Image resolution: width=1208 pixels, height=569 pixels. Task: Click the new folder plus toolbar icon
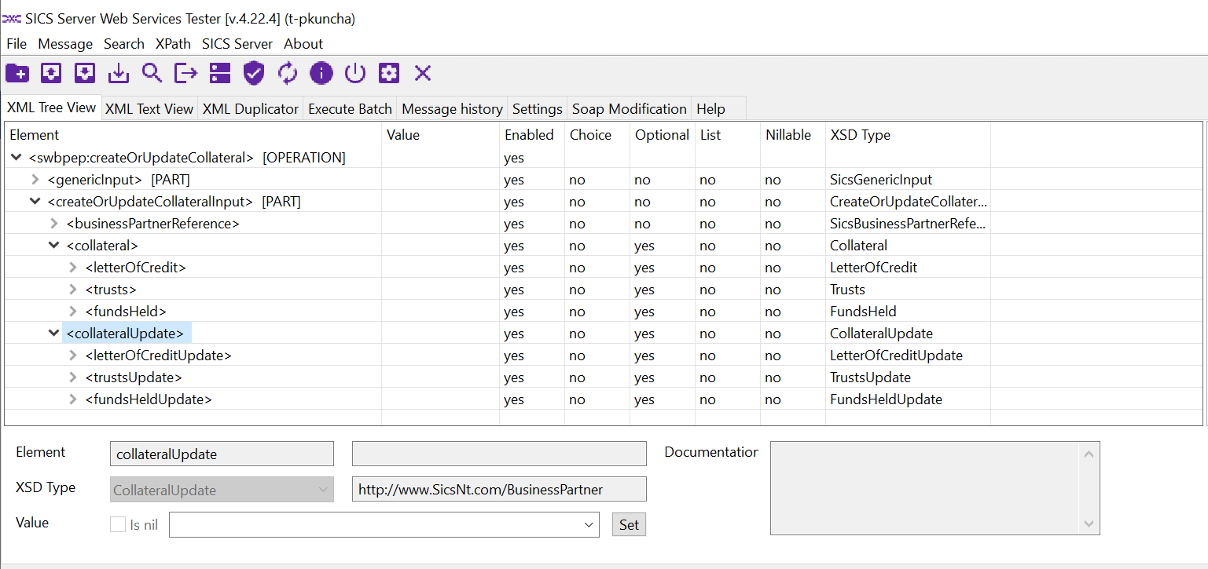click(x=17, y=74)
